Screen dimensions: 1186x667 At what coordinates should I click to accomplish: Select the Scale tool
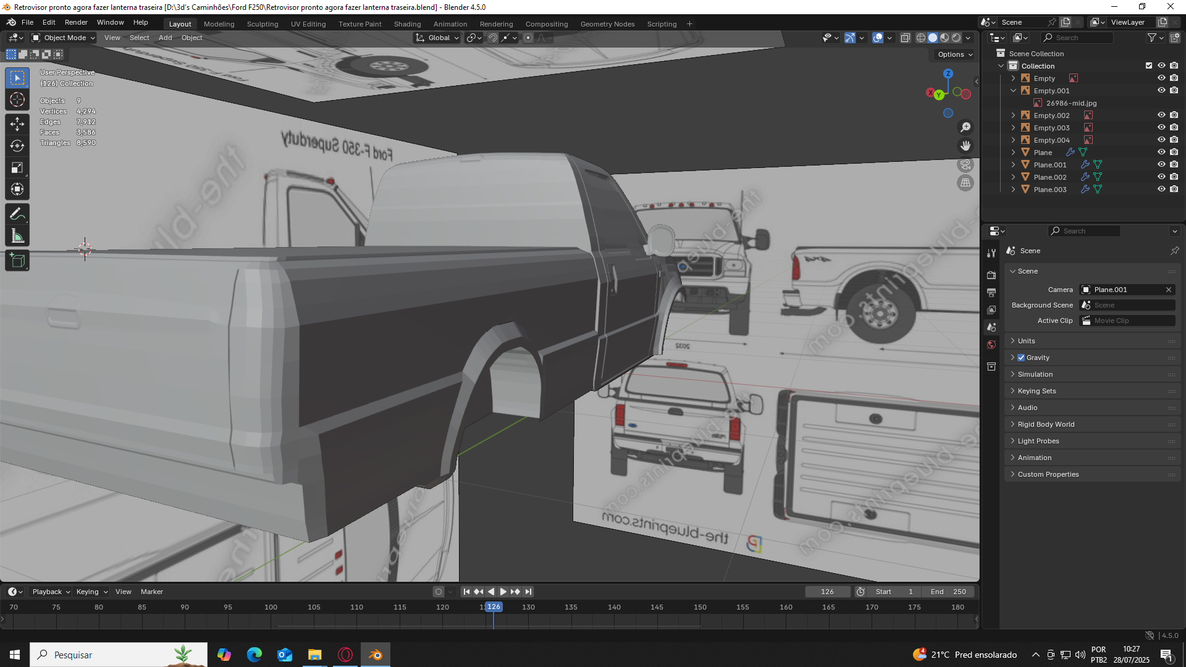coord(17,167)
